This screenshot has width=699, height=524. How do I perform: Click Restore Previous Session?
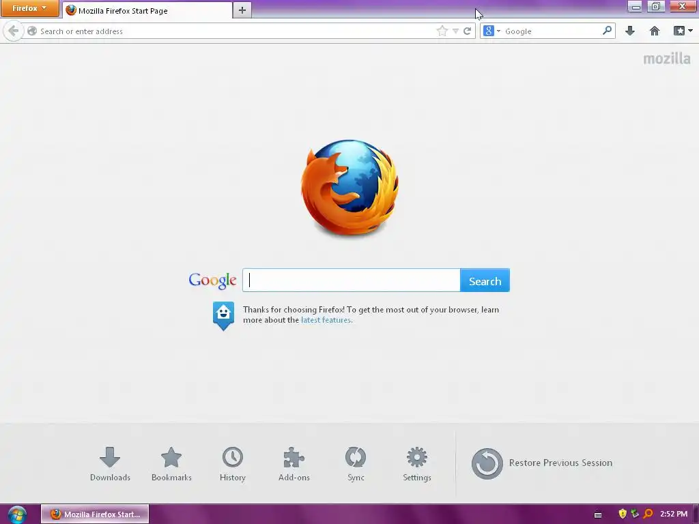coord(541,463)
